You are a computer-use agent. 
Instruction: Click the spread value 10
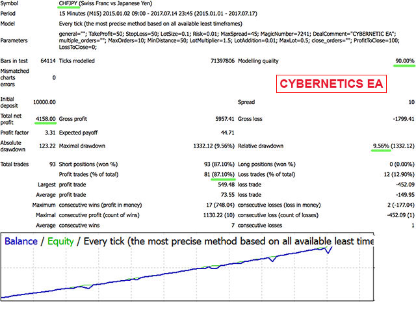411,103
